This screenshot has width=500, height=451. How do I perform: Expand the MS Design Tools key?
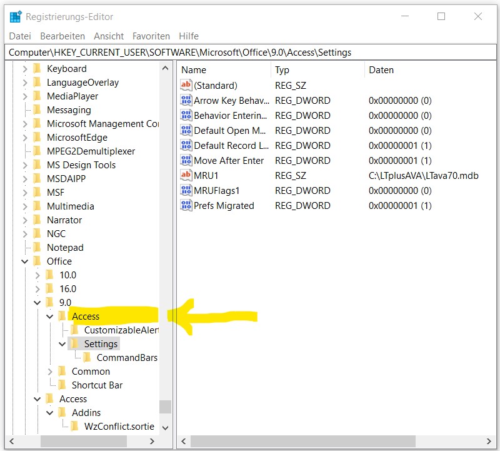click(x=25, y=165)
